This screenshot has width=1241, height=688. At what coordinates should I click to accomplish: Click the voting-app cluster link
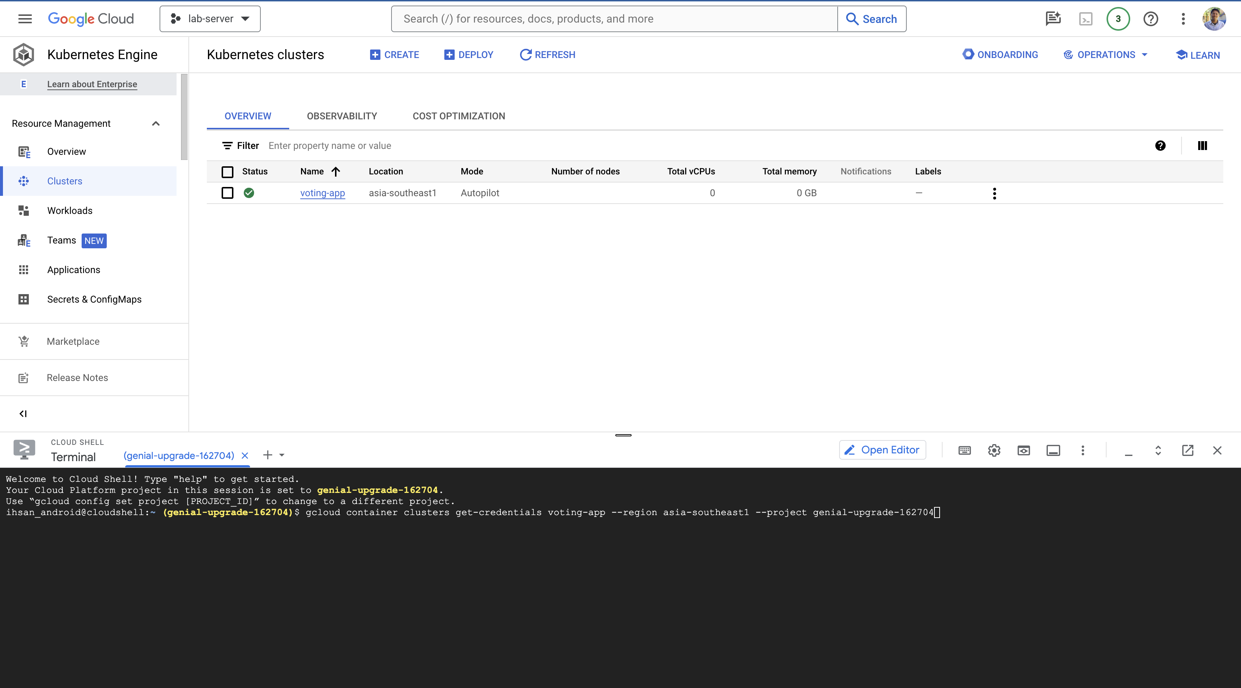[x=322, y=193]
